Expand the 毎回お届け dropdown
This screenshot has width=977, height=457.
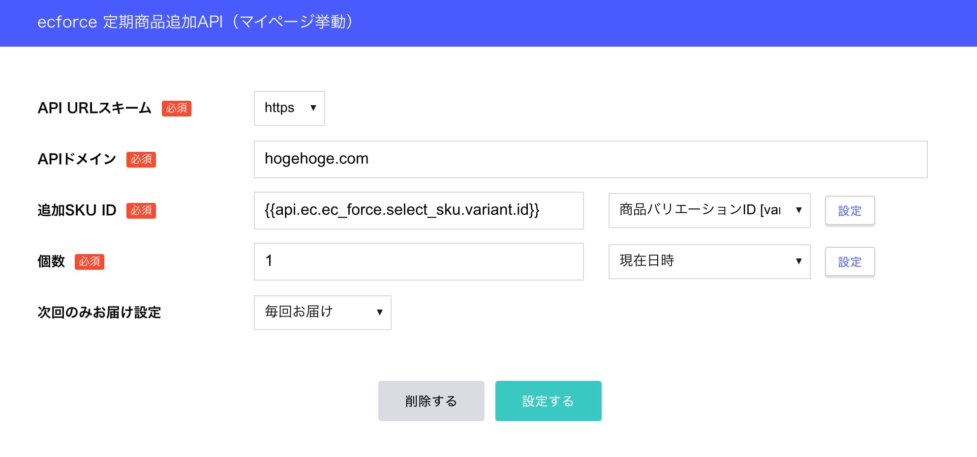tap(323, 313)
